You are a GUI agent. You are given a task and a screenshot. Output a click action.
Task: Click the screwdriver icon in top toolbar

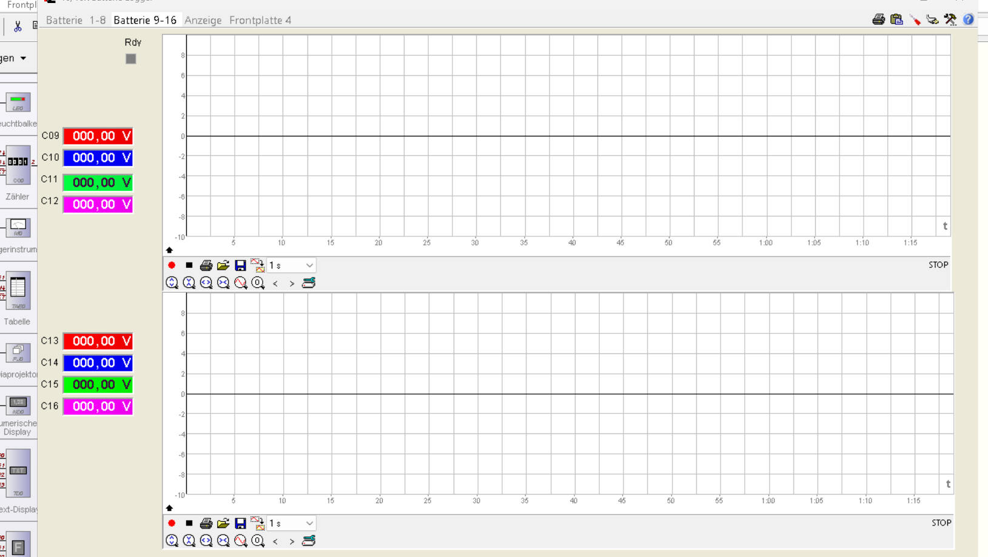click(915, 20)
